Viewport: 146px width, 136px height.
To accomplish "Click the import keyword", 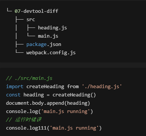I will pyautogui.click(x=15, y=87).
